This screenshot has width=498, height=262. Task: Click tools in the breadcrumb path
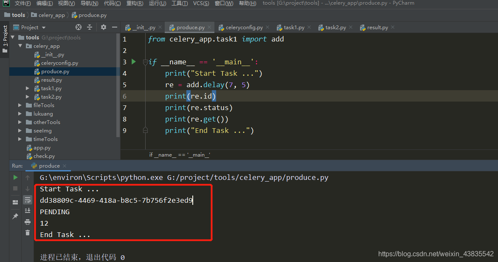click(x=15, y=15)
